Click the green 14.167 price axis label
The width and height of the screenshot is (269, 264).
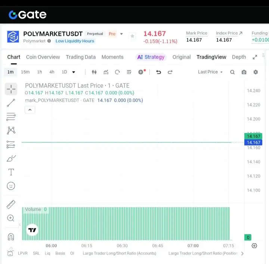click(x=253, y=136)
